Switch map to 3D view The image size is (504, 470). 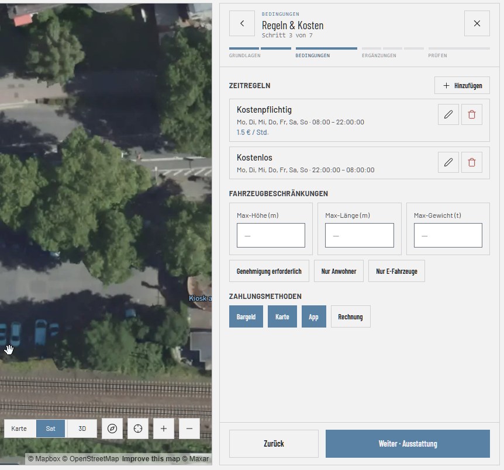pyautogui.click(x=82, y=429)
